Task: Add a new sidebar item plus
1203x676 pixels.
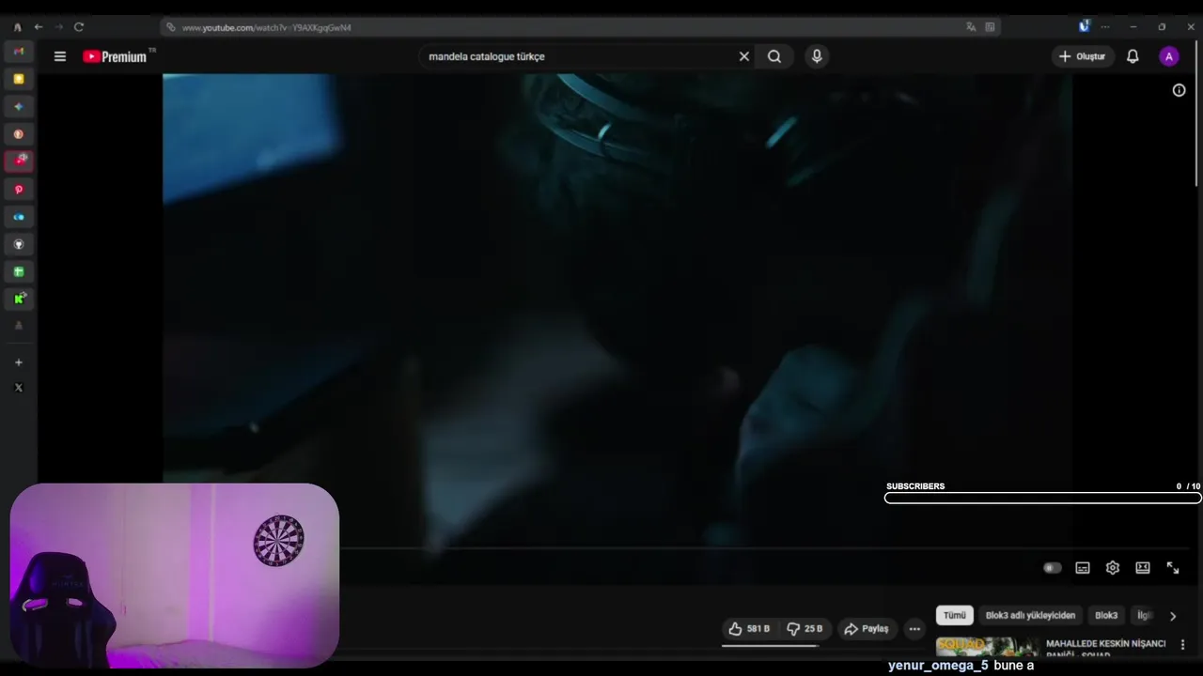Action: tap(18, 362)
